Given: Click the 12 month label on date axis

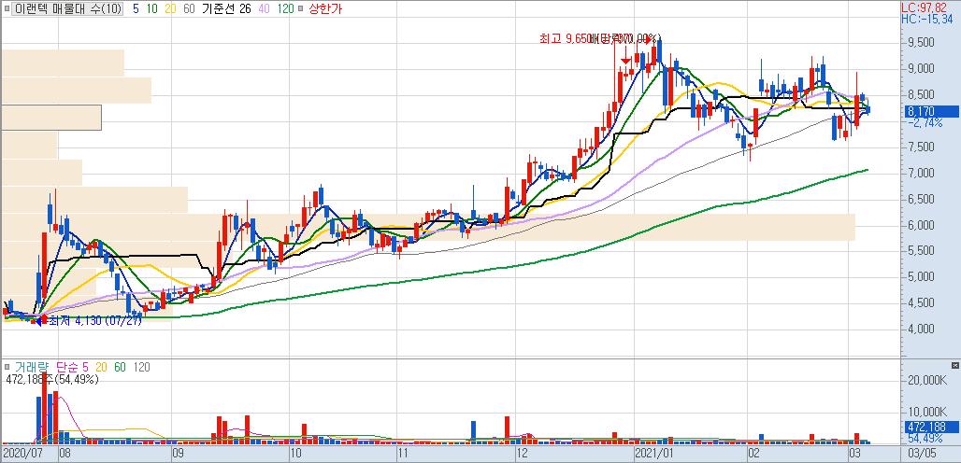Looking at the screenshot, I should coord(522,455).
